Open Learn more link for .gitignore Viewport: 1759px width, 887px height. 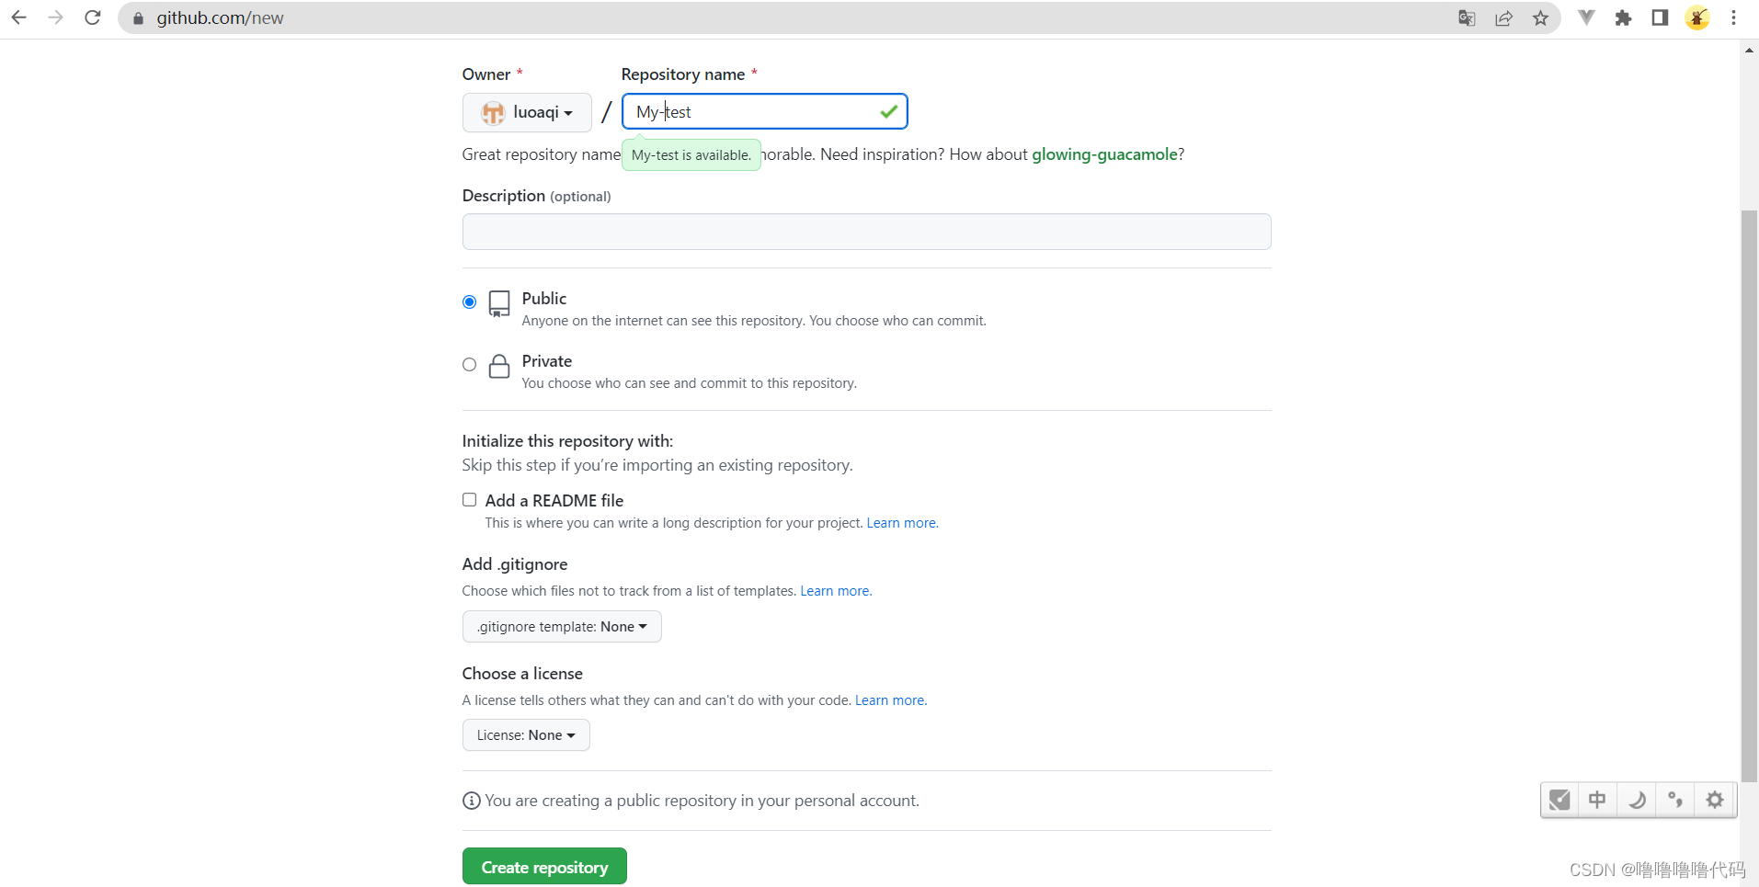point(836,591)
